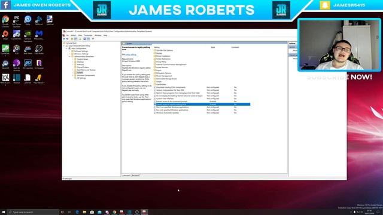This screenshot has width=383, height=215.
Task: Click the Help book toolbar icon
Action: 84,39
